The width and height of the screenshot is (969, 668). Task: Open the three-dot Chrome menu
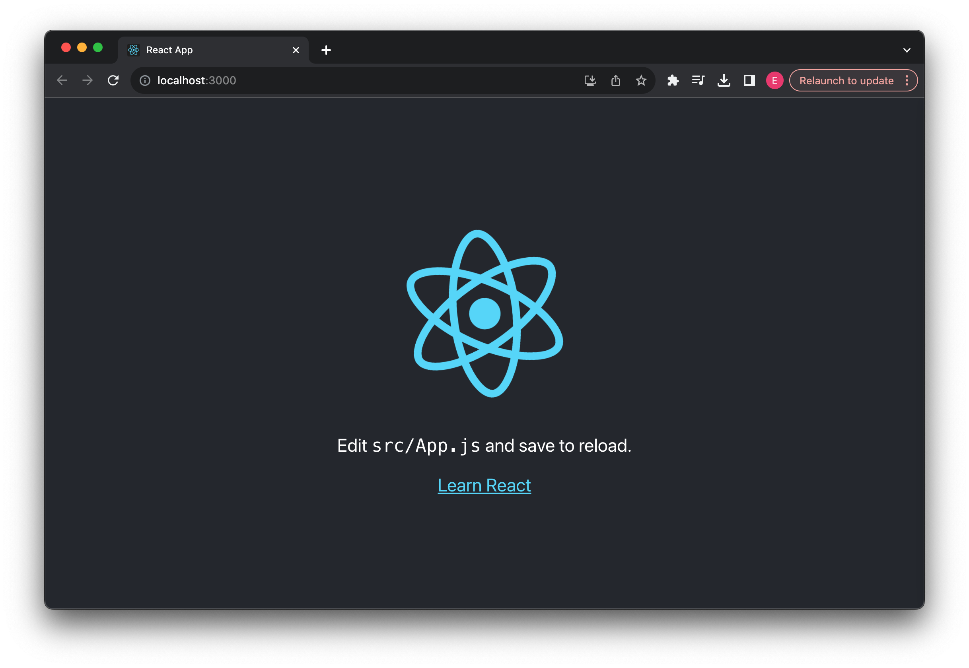[x=907, y=80]
